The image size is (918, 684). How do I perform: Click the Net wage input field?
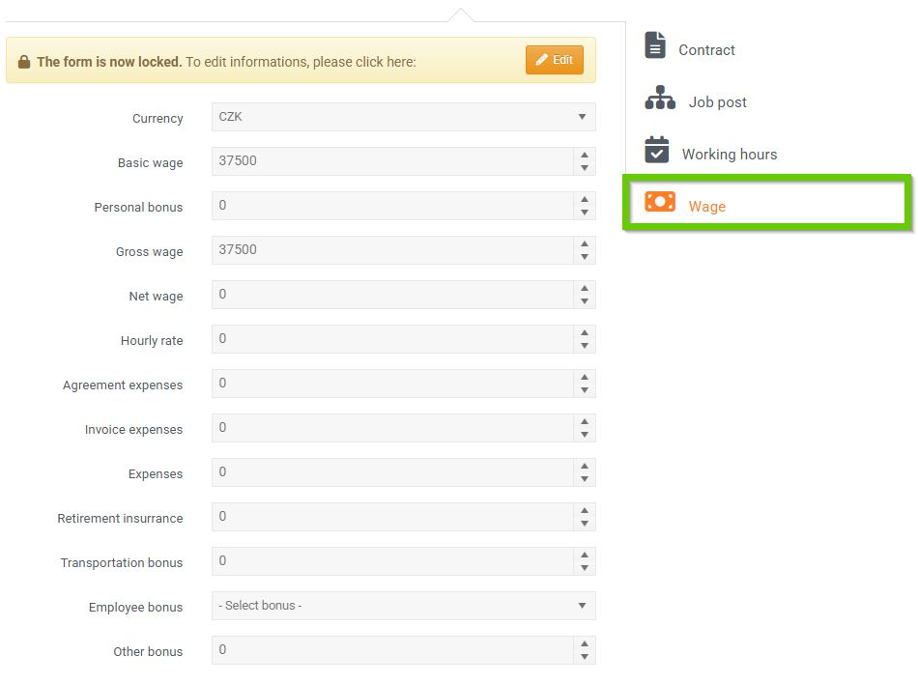392,295
